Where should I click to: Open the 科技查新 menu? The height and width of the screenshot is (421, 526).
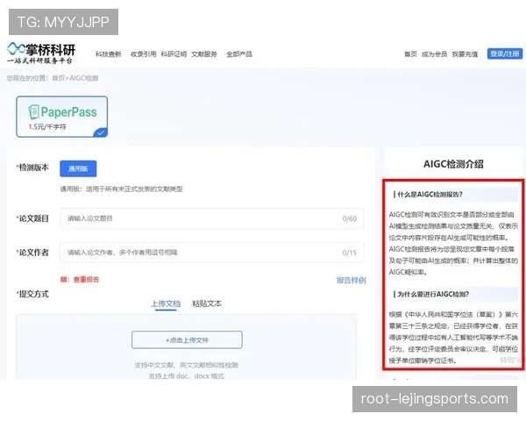tap(109, 54)
